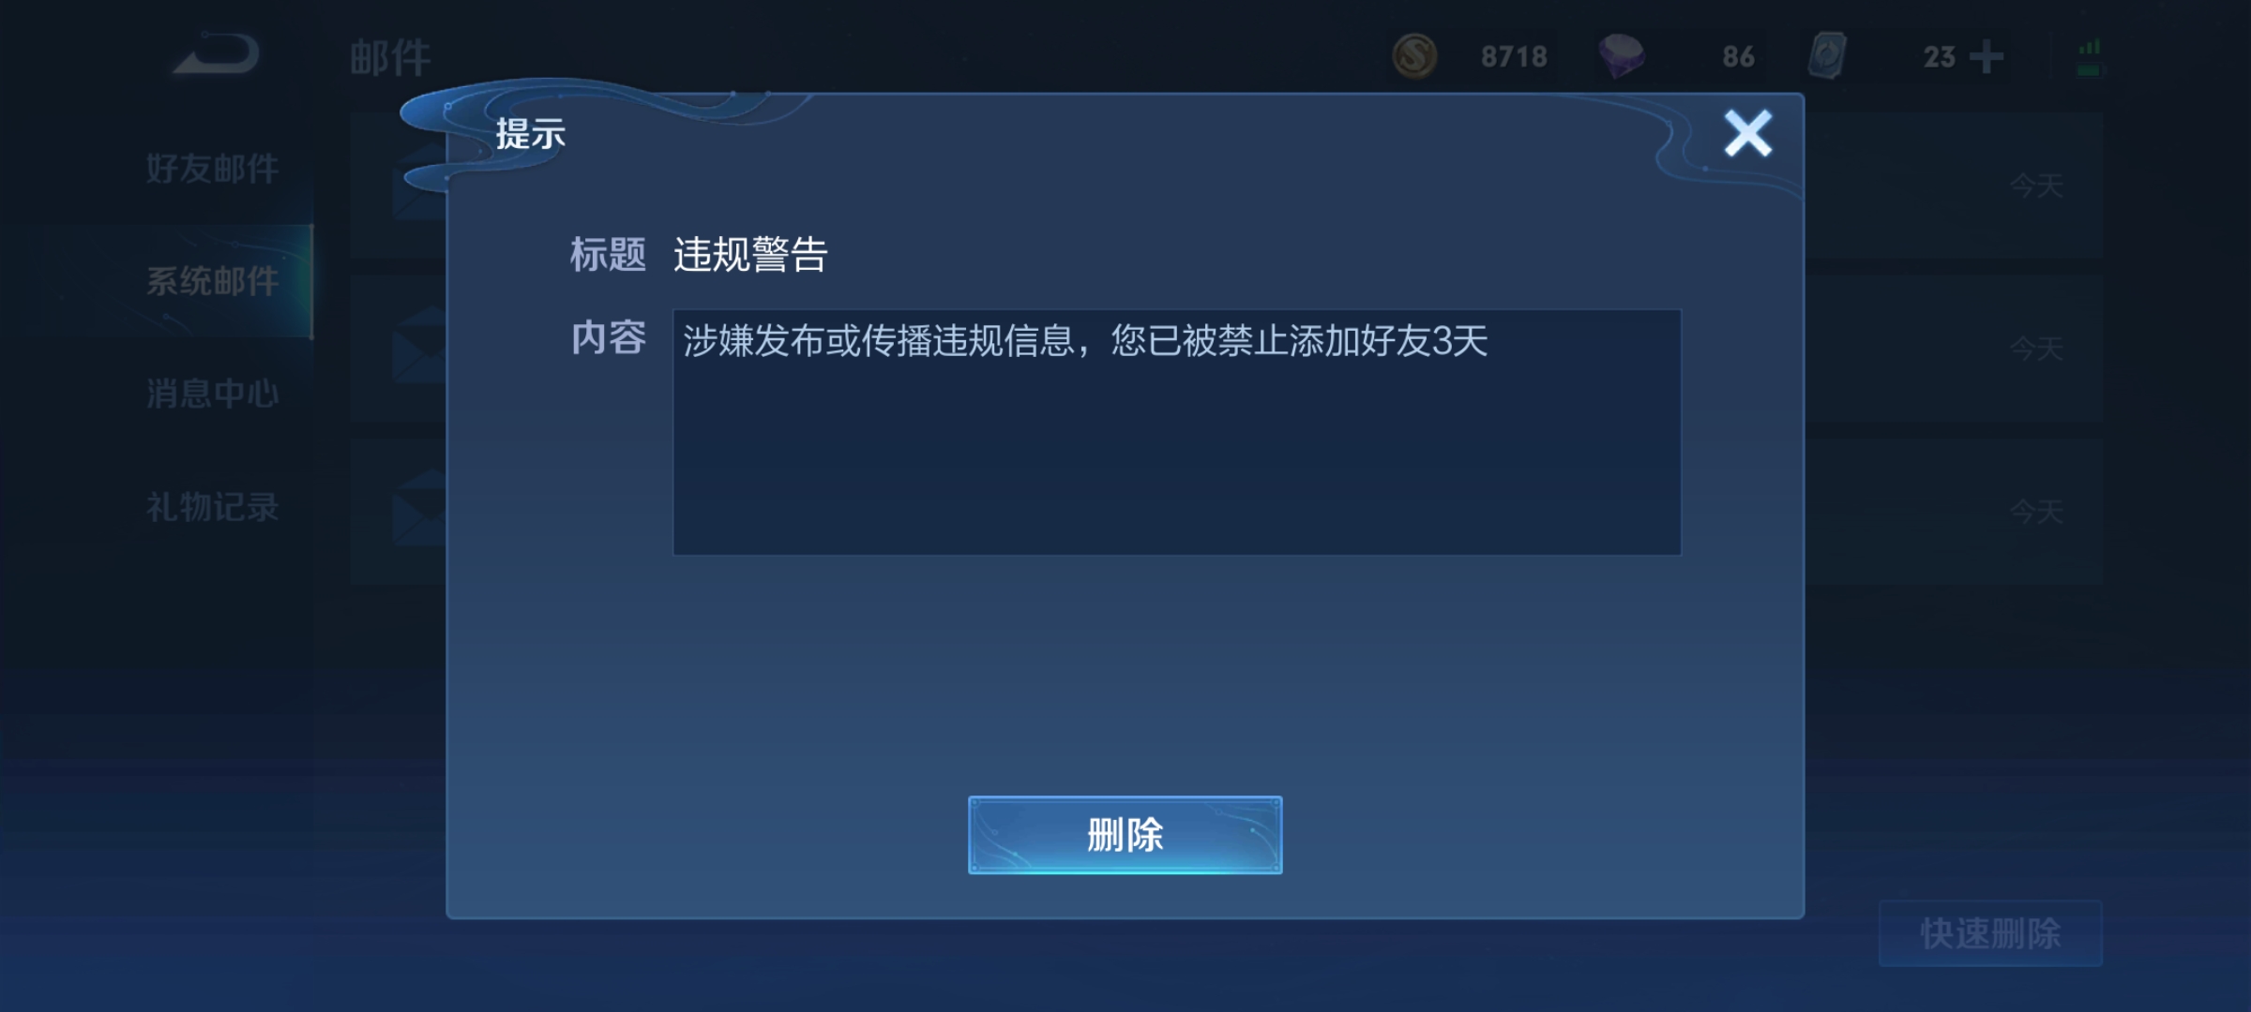The height and width of the screenshot is (1012, 2251).
Task: Switch to 消息中心 tab
Action: pos(212,394)
